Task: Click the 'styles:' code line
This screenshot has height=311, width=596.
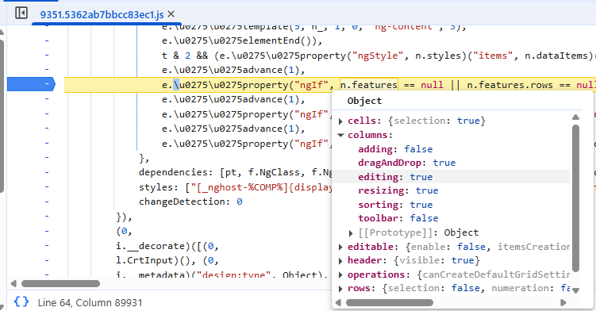Action: pyautogui.click(x=235, y=187)
